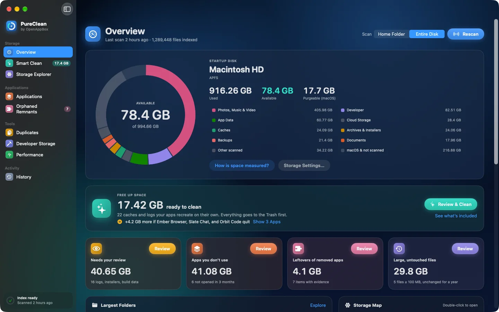This screenshot has height=312, width=499.
Task: Click the Developer legend color swatch
Action: pos(343,110)
